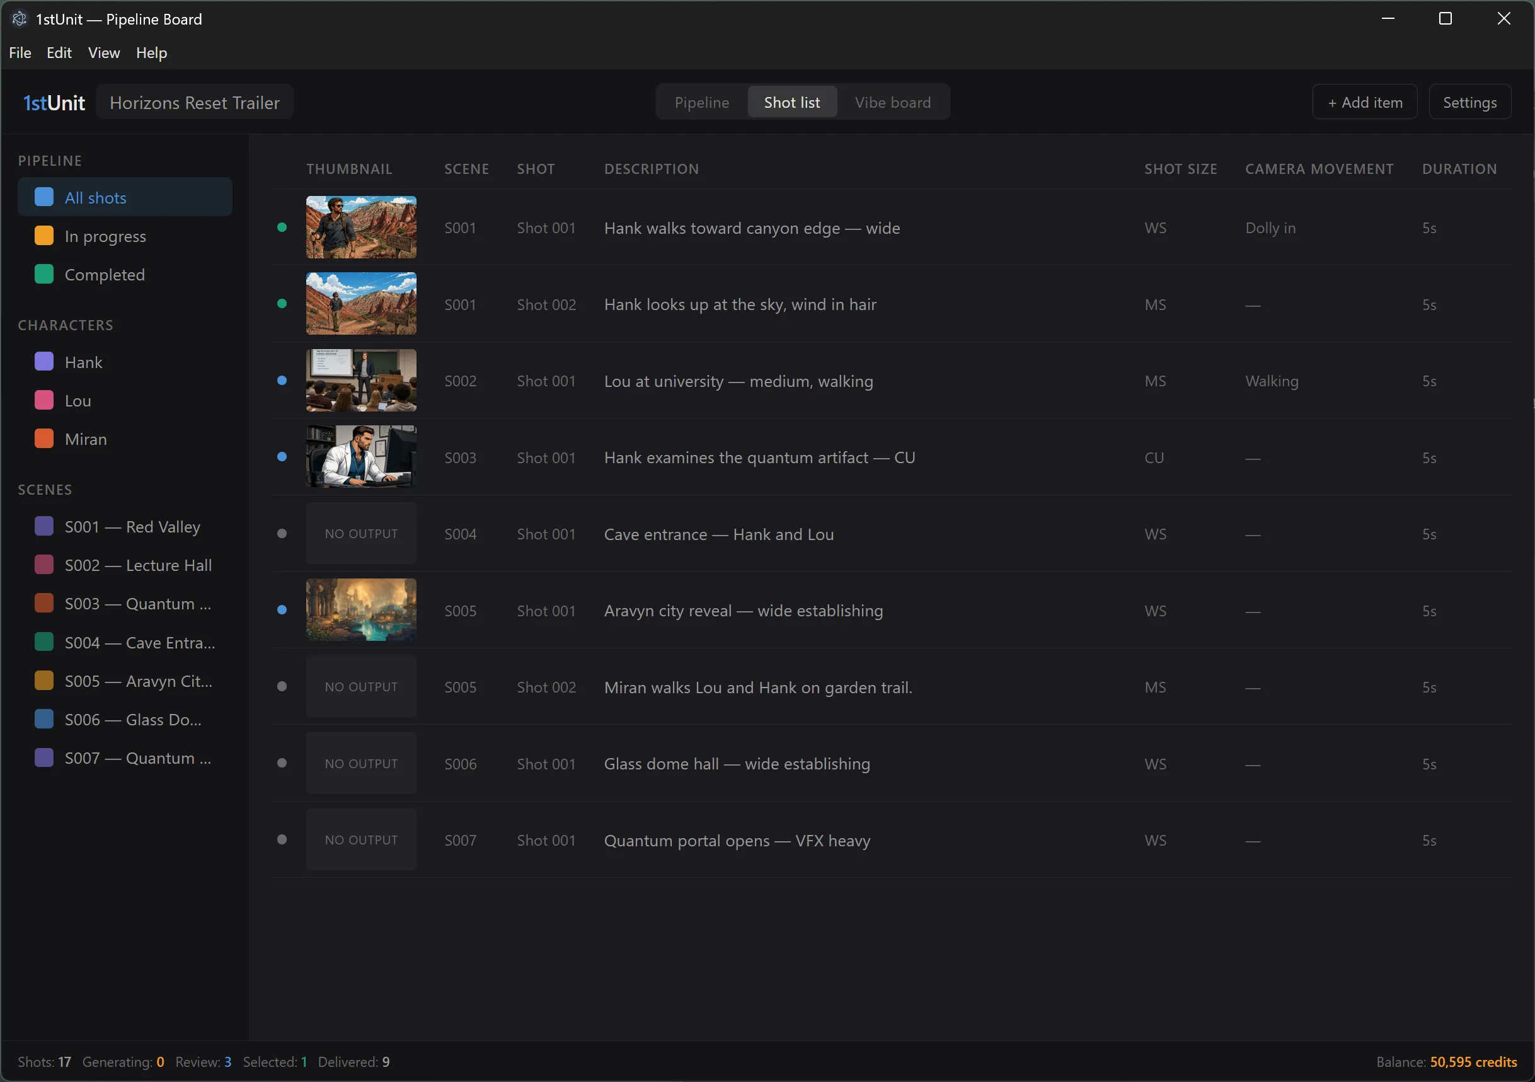Click gray status dot for Glass dome hall
The height and width of the screenshot is (1082, 1535).
click(x=282, y=763)
